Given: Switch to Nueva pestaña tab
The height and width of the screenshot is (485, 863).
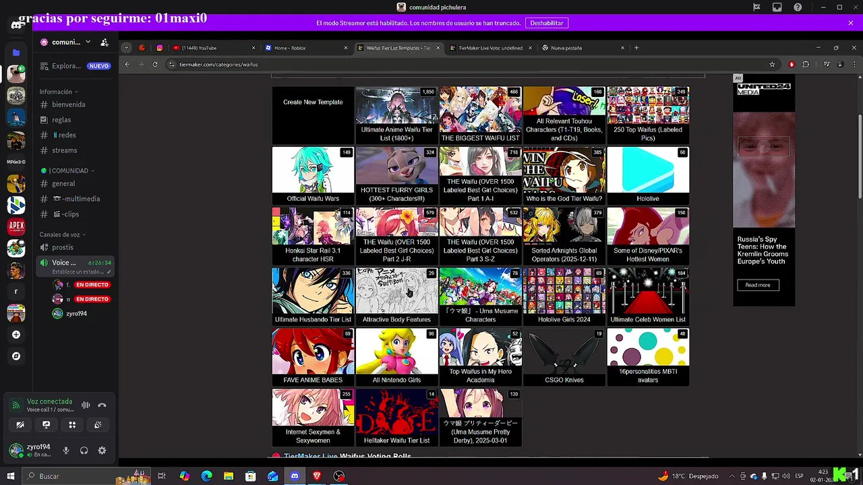Looking at the screenshot, I should click(583, 48).
